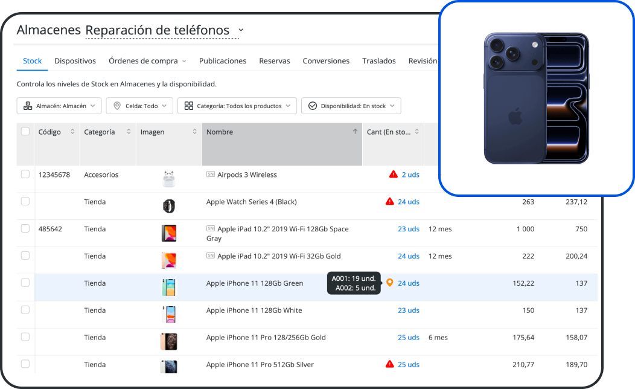Click the orange location pin on iPhone 11 Green row
635x389 pixels.
pos(389,283)
